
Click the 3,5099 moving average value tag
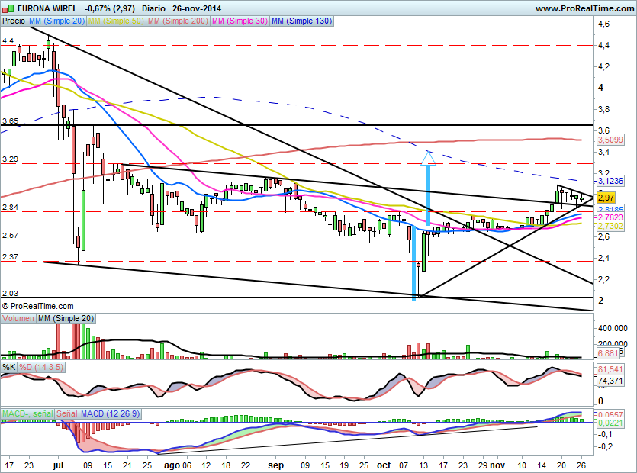point(610,140)
